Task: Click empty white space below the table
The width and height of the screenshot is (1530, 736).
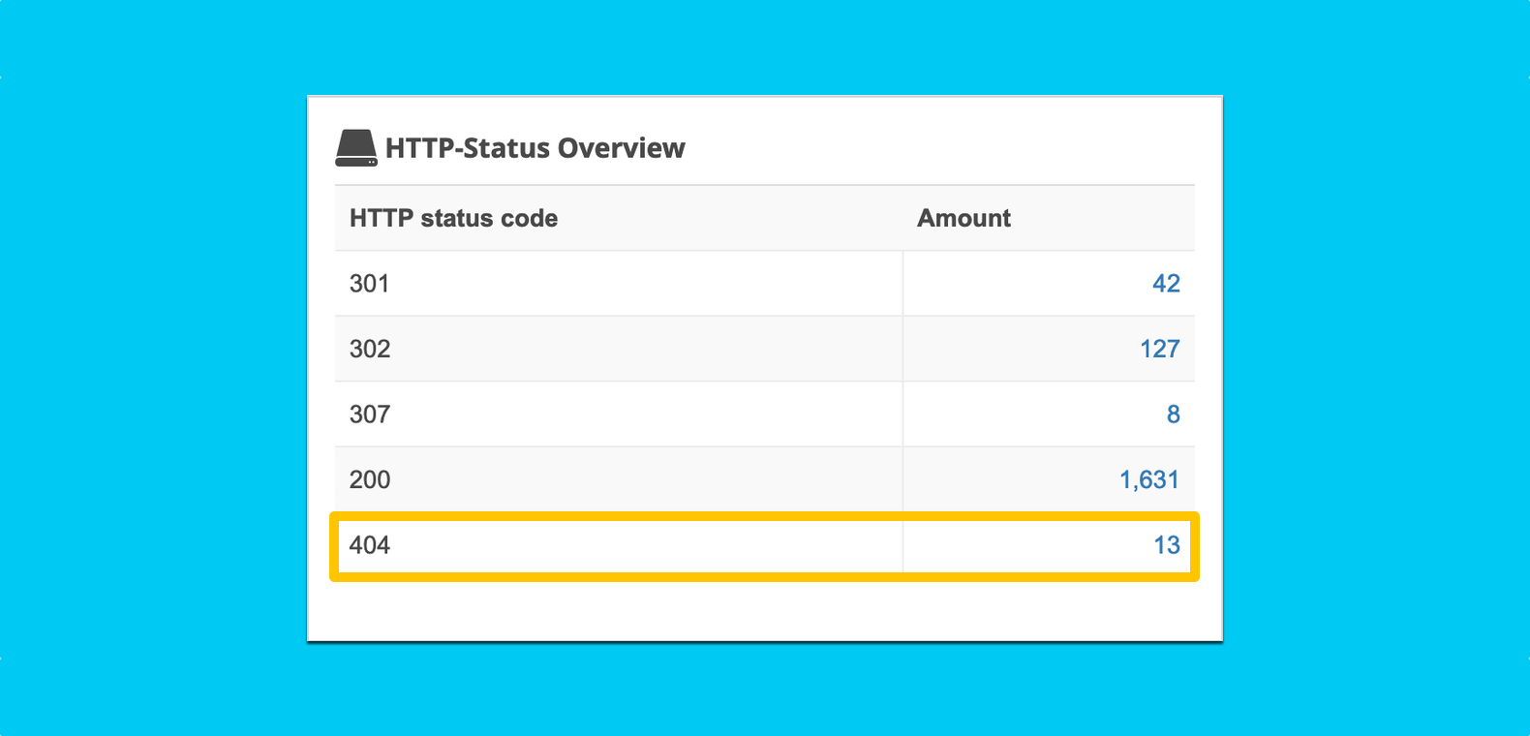Action: 765,610
